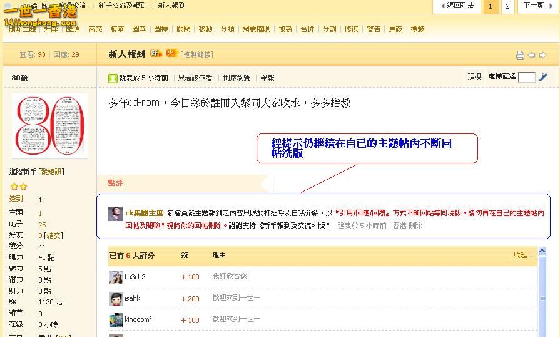
Task: Click the 火 hot thread badge icon
Action: pos(172,53)
